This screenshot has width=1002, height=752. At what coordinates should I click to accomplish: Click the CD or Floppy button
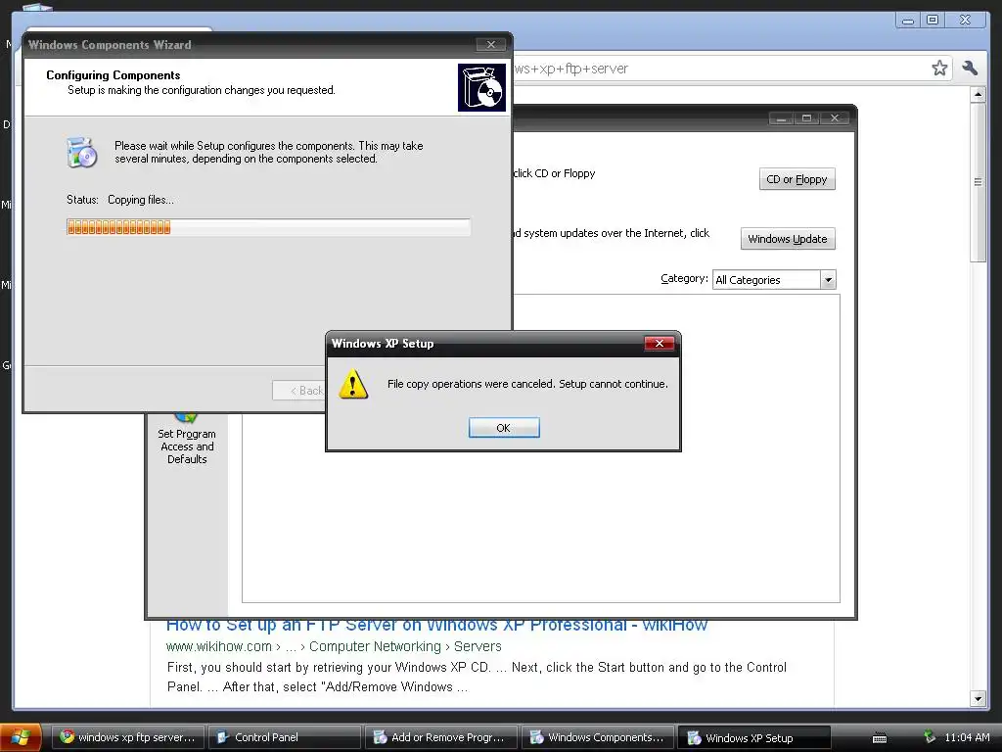pyautogui.click(x=797, y=179)
